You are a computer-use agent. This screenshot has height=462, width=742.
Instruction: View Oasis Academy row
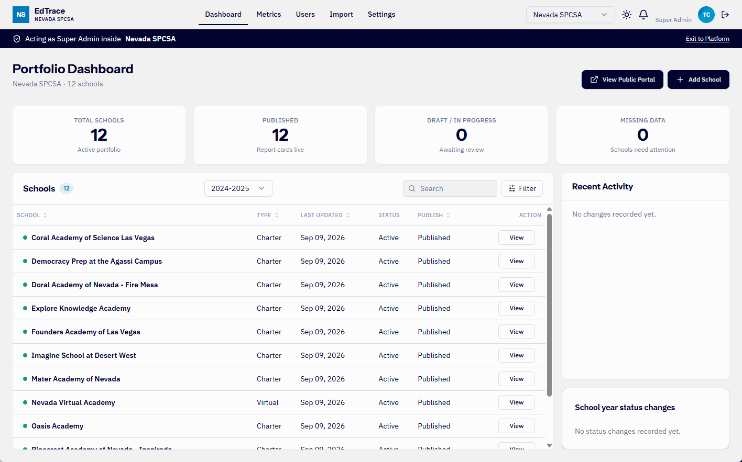tap(517, 426)
